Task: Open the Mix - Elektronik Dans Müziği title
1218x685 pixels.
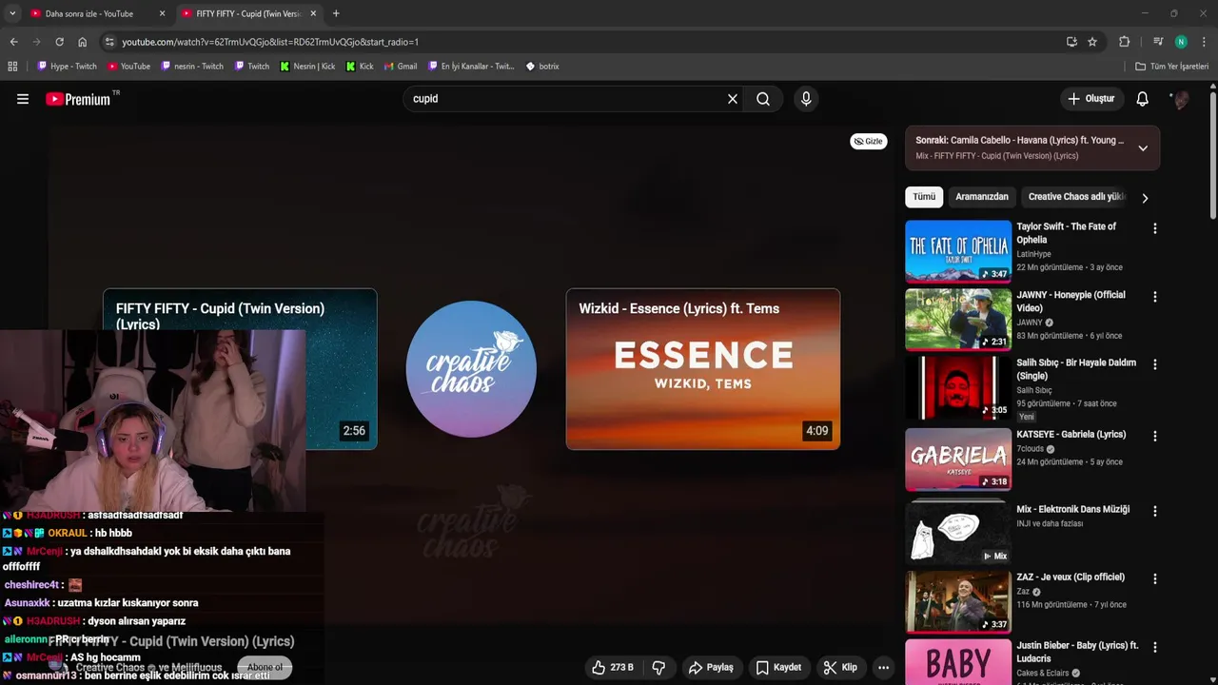Action: point(1072,509)
